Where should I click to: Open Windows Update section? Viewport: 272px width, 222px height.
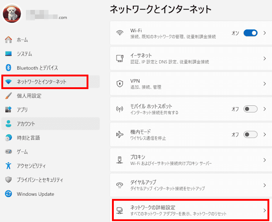(x=35, y=194)
